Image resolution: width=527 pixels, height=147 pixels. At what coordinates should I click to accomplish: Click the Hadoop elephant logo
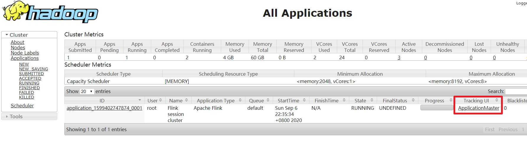50,12
